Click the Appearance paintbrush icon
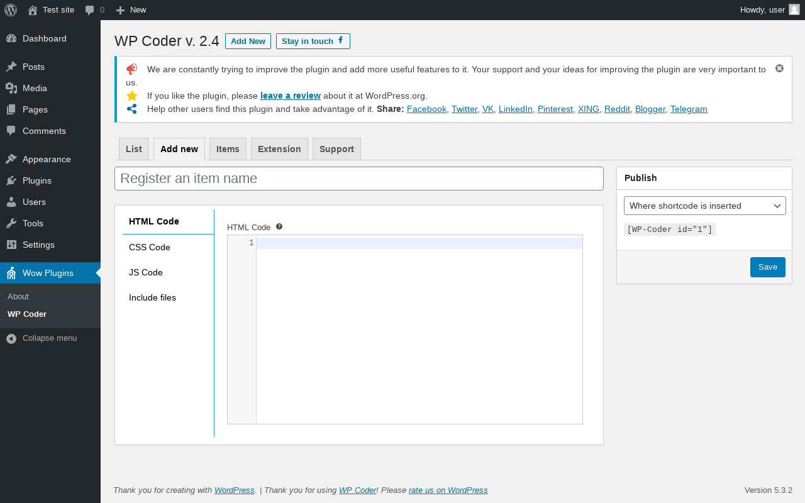The height and width of the screenshot is (503, 805). point(11,159)
